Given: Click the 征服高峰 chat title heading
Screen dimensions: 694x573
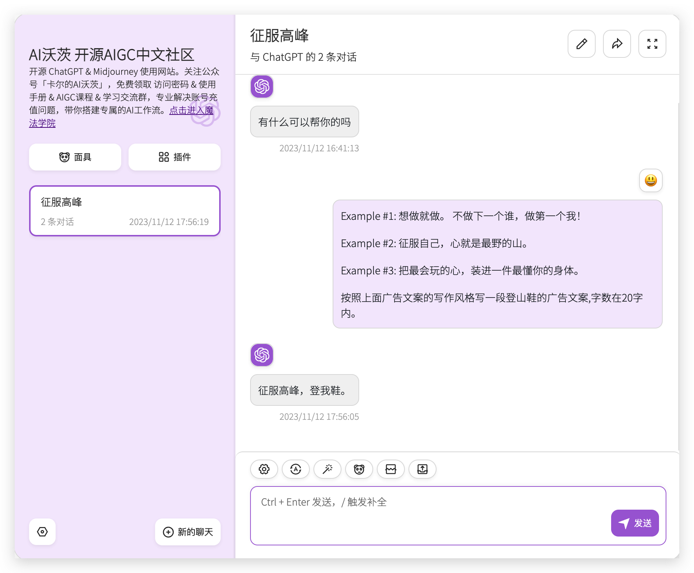Looking at the screenshot, I should tap(279, 36).
